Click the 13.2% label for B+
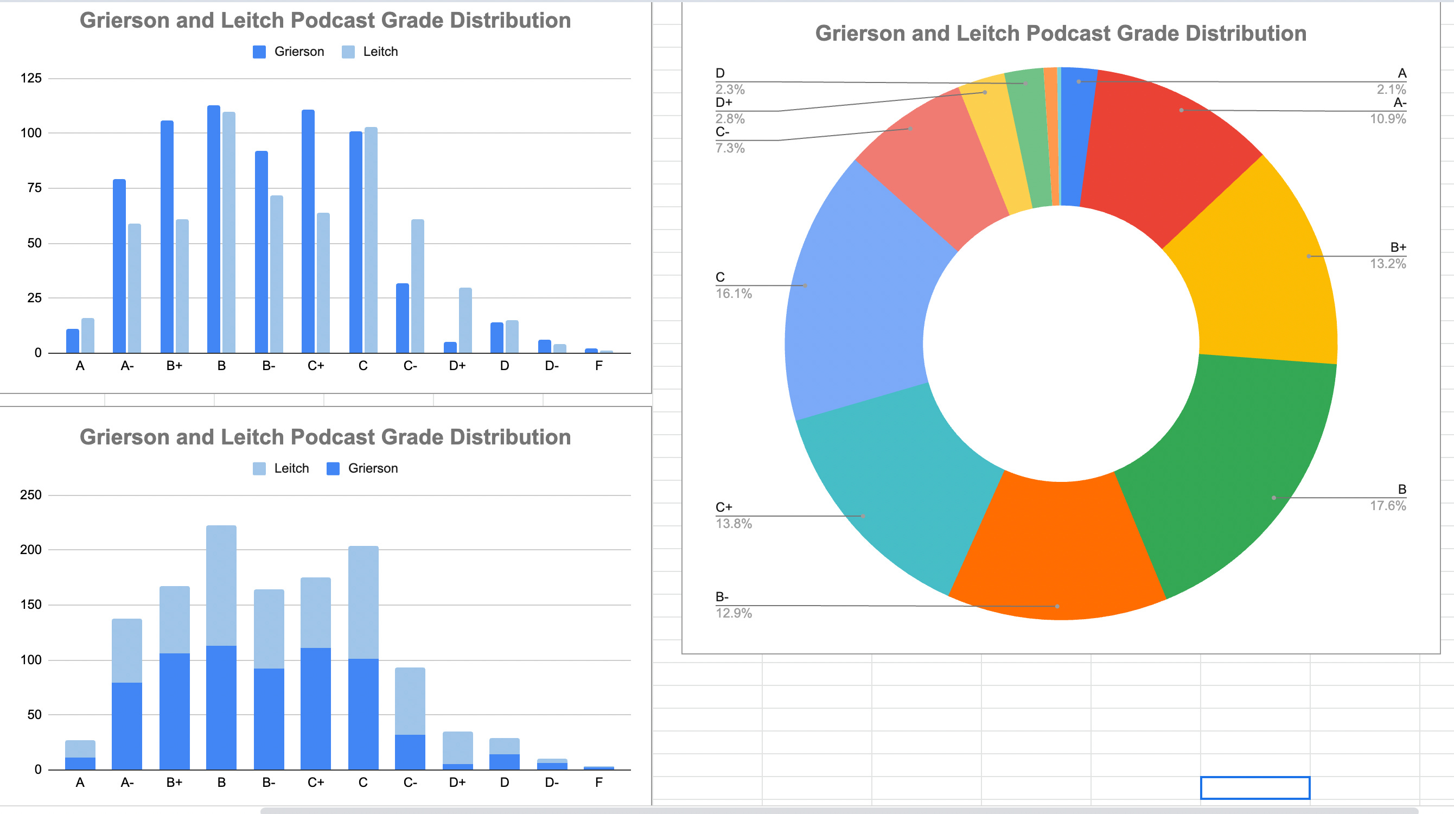Screen dimensions: 1454x814 click(1387, 264)
